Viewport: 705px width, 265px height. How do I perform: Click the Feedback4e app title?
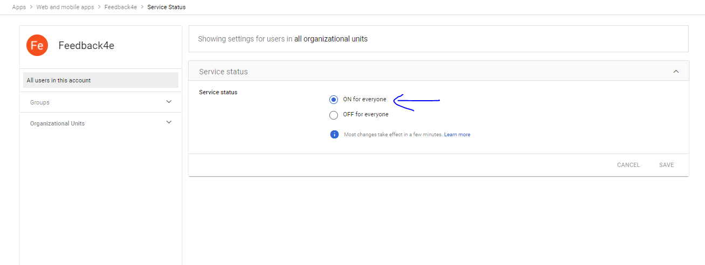(86, 46)
